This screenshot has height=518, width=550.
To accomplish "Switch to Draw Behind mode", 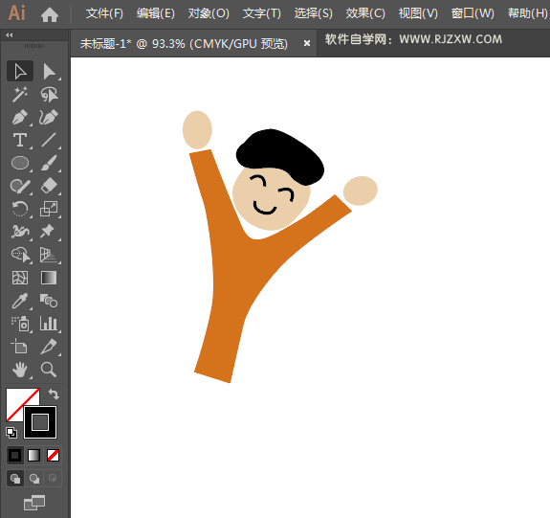I will [x=34, y=479].
